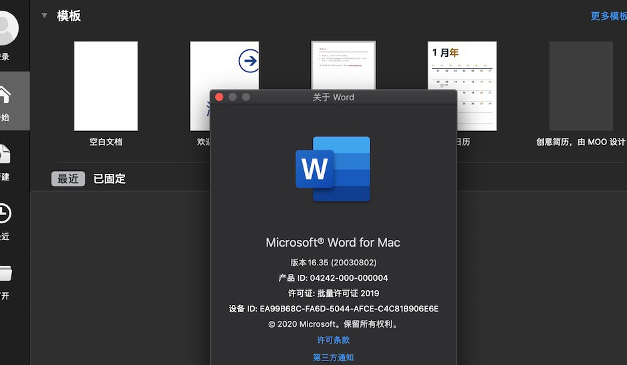This screenshot has height=365, width=627.
Task: Click the 设备 ID line in About dialog
Action: (333, 309)
